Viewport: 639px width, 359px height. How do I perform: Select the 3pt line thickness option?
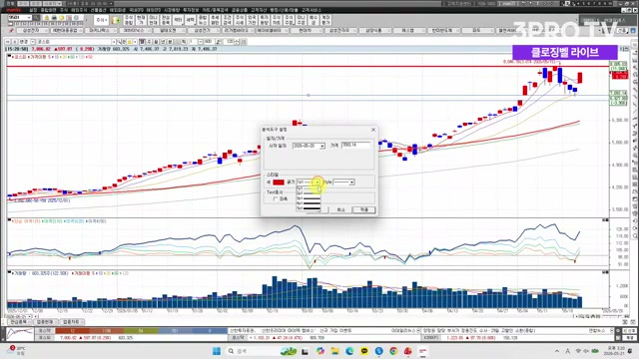(x=309, y=198)
